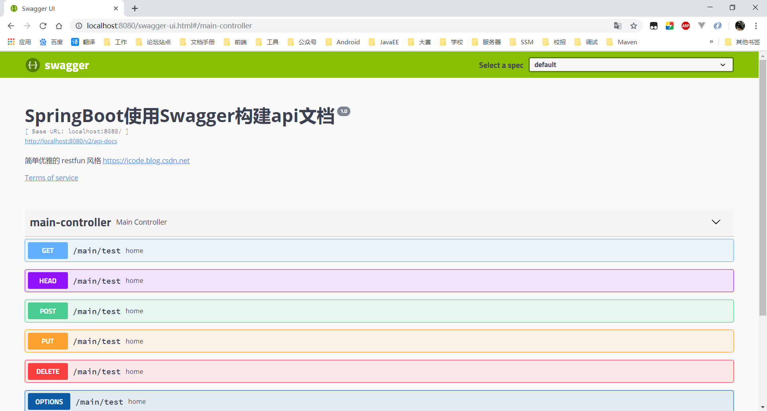The height and width of the screenshot is (411, 767).
Task: Expand the POST /main/test operation
Action: tap(379, 311)
